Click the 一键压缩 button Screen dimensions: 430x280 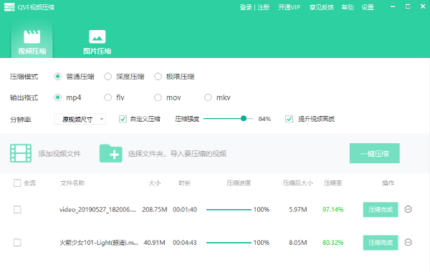[x=375, y=153]
